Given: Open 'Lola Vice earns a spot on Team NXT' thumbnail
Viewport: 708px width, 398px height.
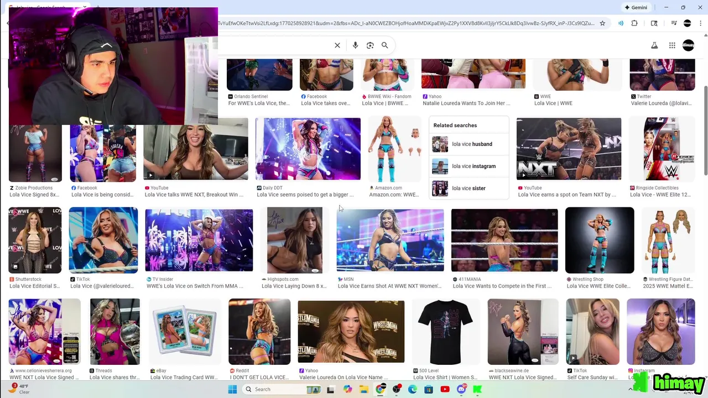Looking at the screenshot, I should (x=569, y=149).
